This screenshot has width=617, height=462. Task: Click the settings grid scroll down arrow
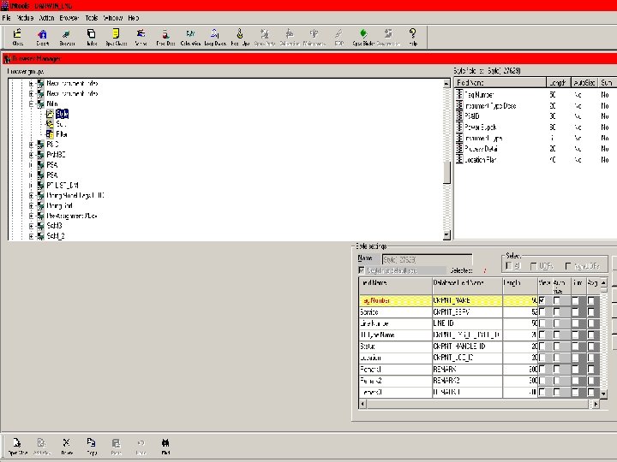click(603, 393)
